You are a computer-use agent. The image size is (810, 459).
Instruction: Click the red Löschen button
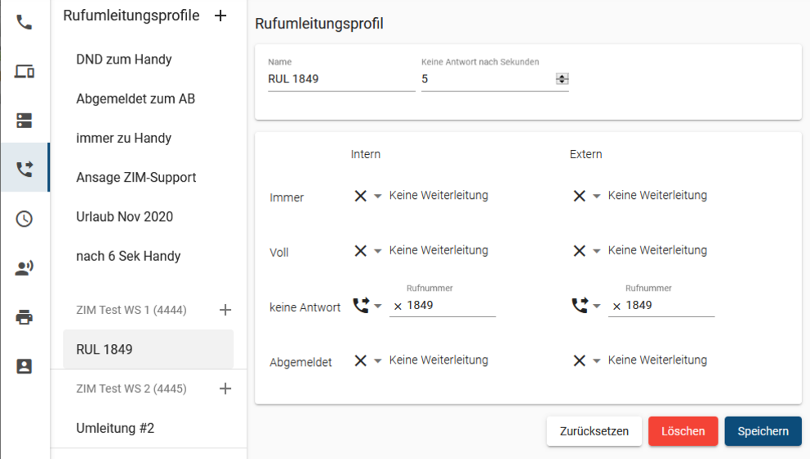point(683,431)
